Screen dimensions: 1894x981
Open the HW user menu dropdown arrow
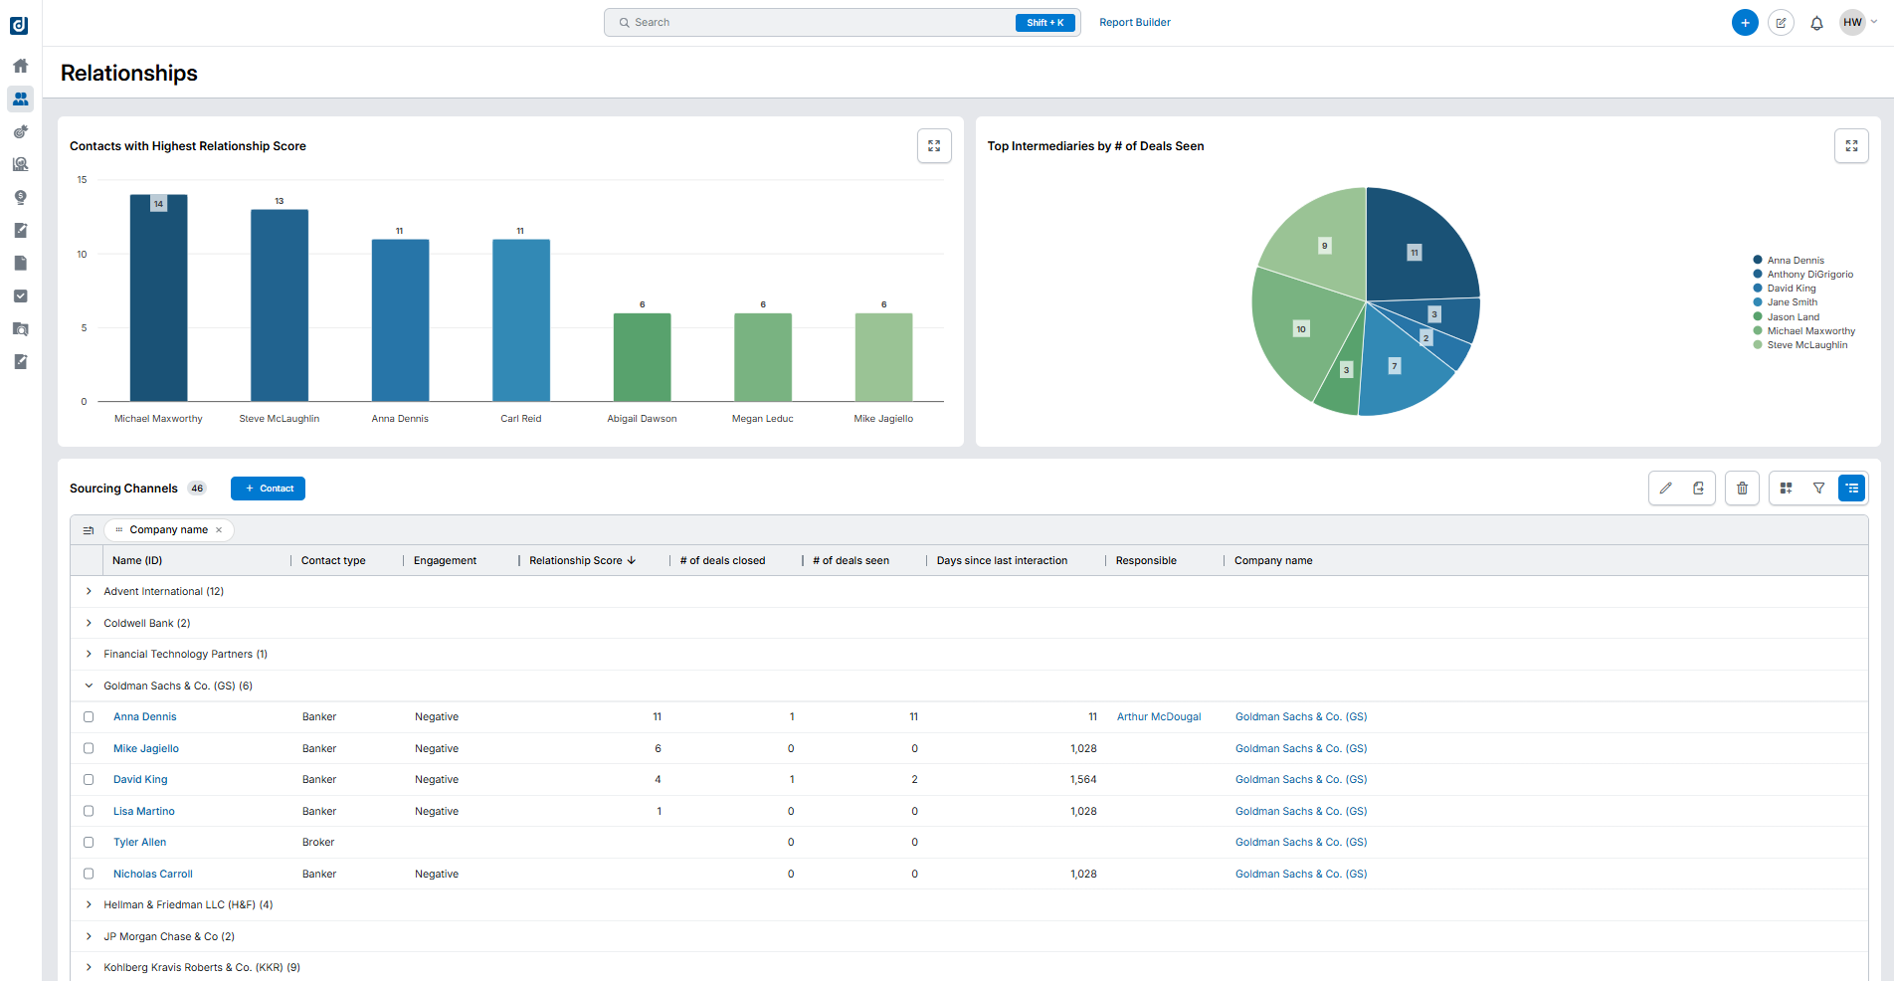click(1874, 22)
